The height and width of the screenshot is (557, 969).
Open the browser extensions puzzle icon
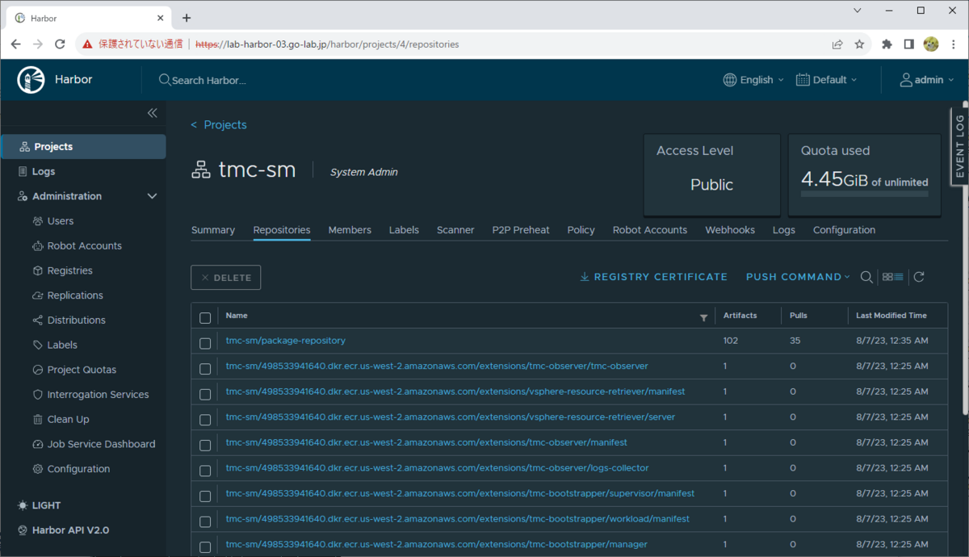pyautogui.click(x=887, y=44)
